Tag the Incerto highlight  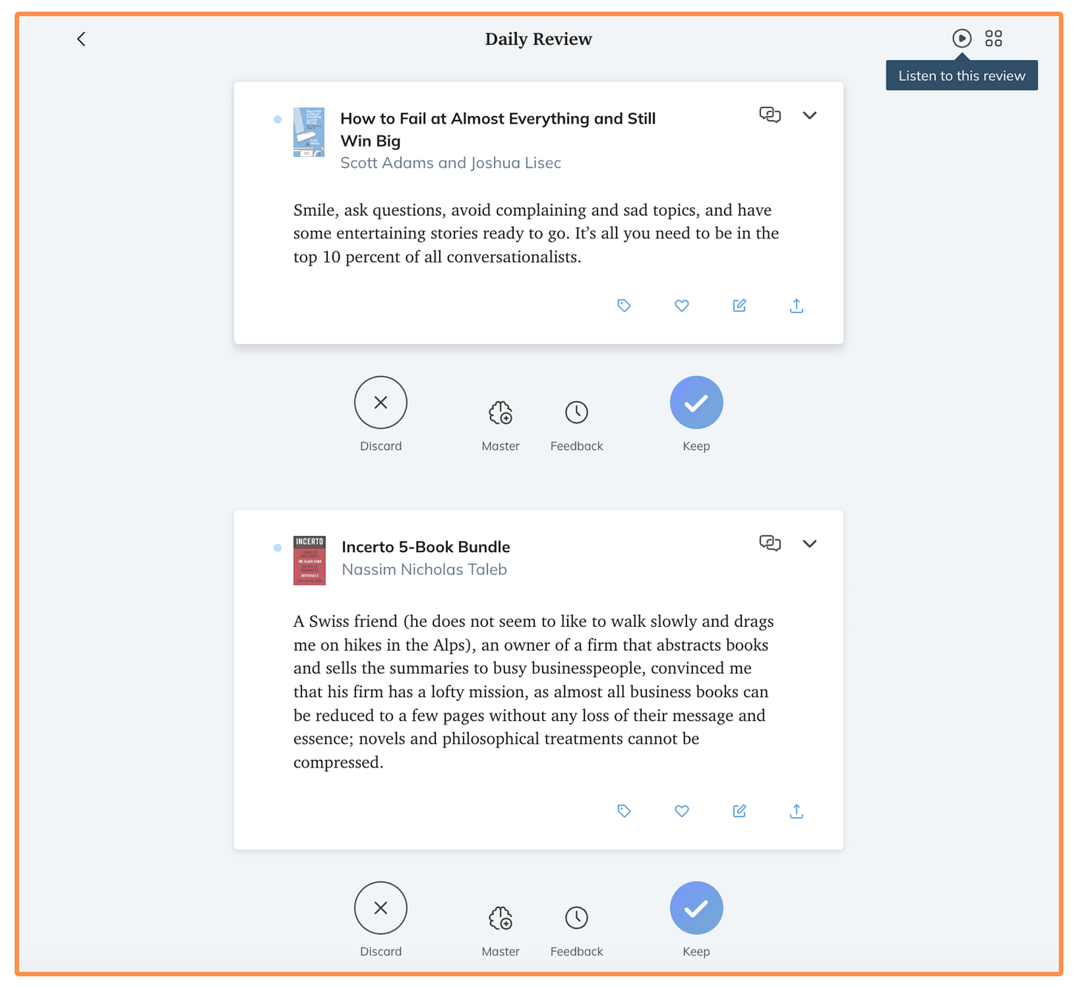pyautogui.click(x=624, y=811)
